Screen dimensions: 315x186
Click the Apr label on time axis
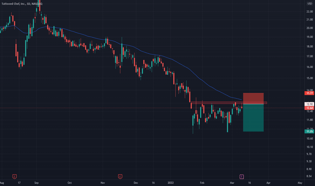coord(268,183)
